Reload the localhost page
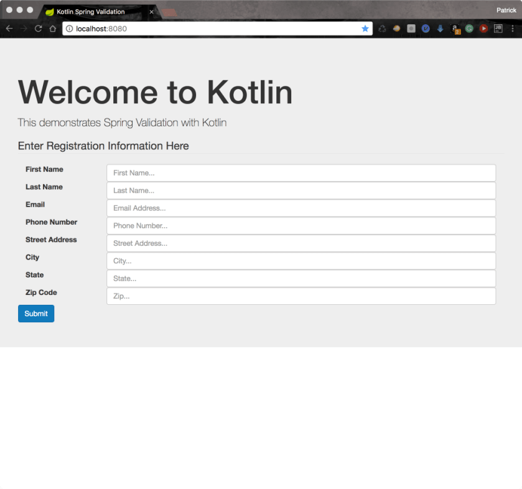Screen dimensions: 522x489 pyautogui.click(x=38, y=29)
